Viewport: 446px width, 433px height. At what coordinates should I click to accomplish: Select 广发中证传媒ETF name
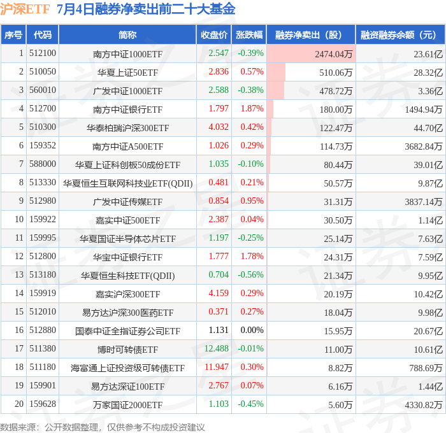[x=127, y=202]
